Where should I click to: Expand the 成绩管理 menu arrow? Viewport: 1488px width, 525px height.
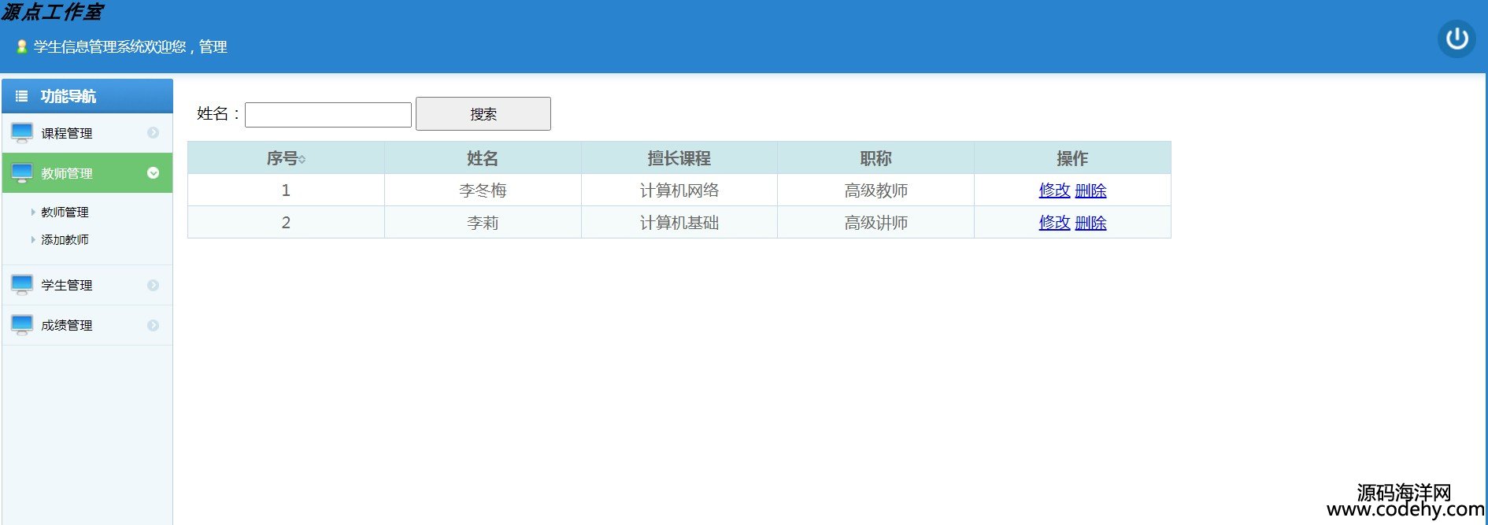pos(154,325)
